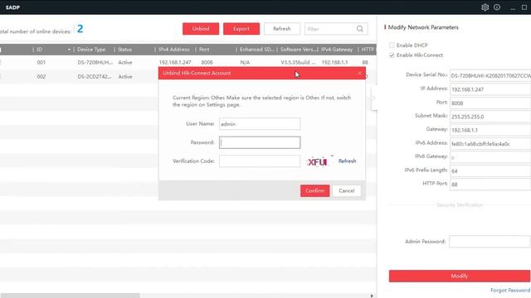The height and width of the screenshot is (298, 531).
Task: Focus the User Name field
Action: coord(260,124)
